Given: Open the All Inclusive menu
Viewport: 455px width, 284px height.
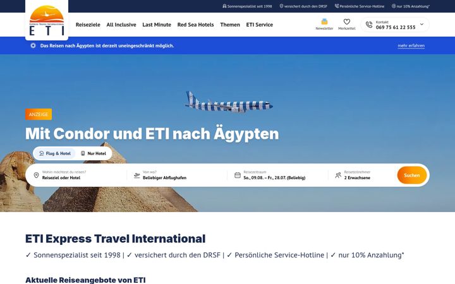Looking at the screenshot, I should coord(121,25).
